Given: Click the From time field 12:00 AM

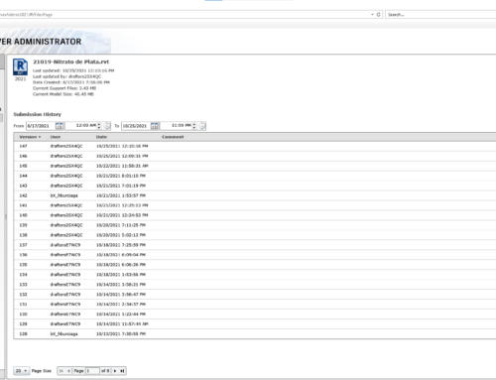Looking at the screenshot, I should click(x=81, y=126).
